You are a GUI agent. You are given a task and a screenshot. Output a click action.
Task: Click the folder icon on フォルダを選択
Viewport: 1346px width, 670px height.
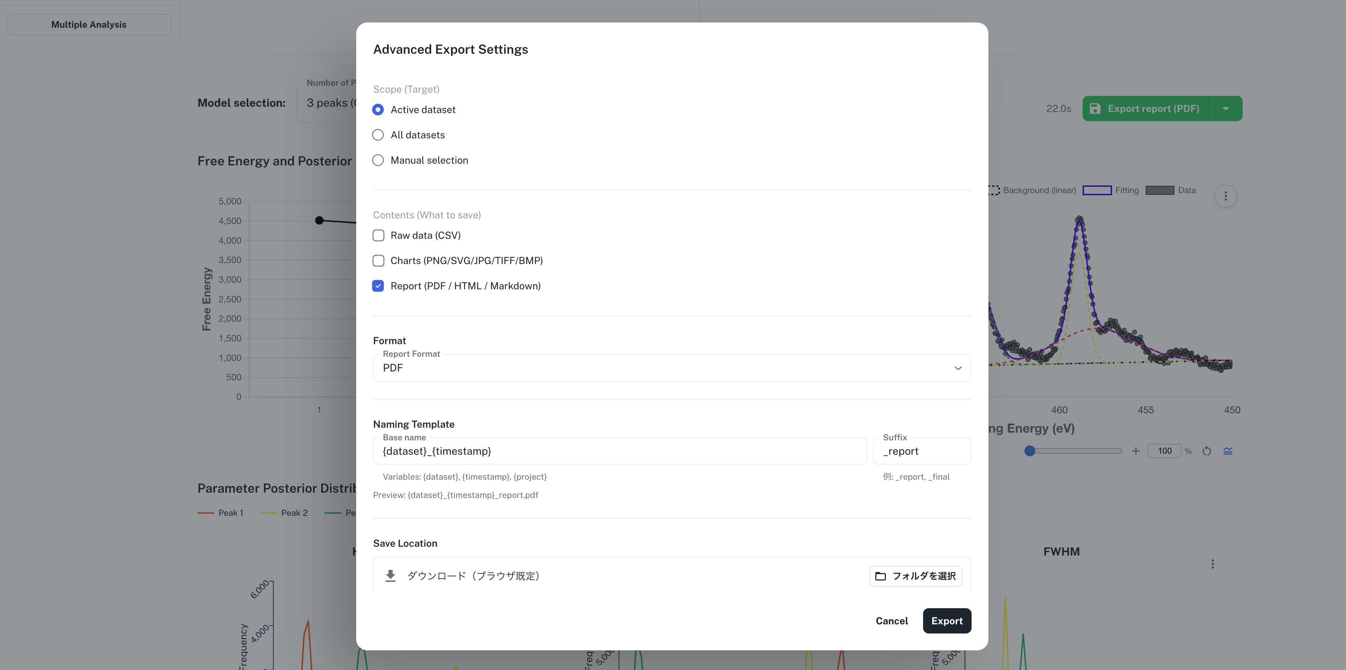coord(881,576)
